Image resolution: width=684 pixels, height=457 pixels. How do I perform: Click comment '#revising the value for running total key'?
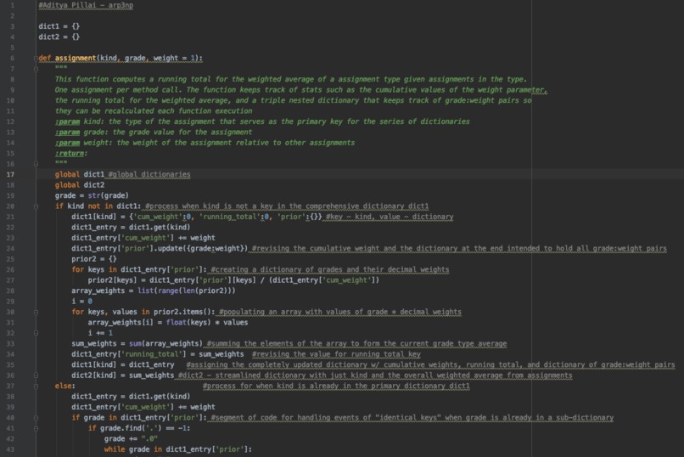[336, 354]
